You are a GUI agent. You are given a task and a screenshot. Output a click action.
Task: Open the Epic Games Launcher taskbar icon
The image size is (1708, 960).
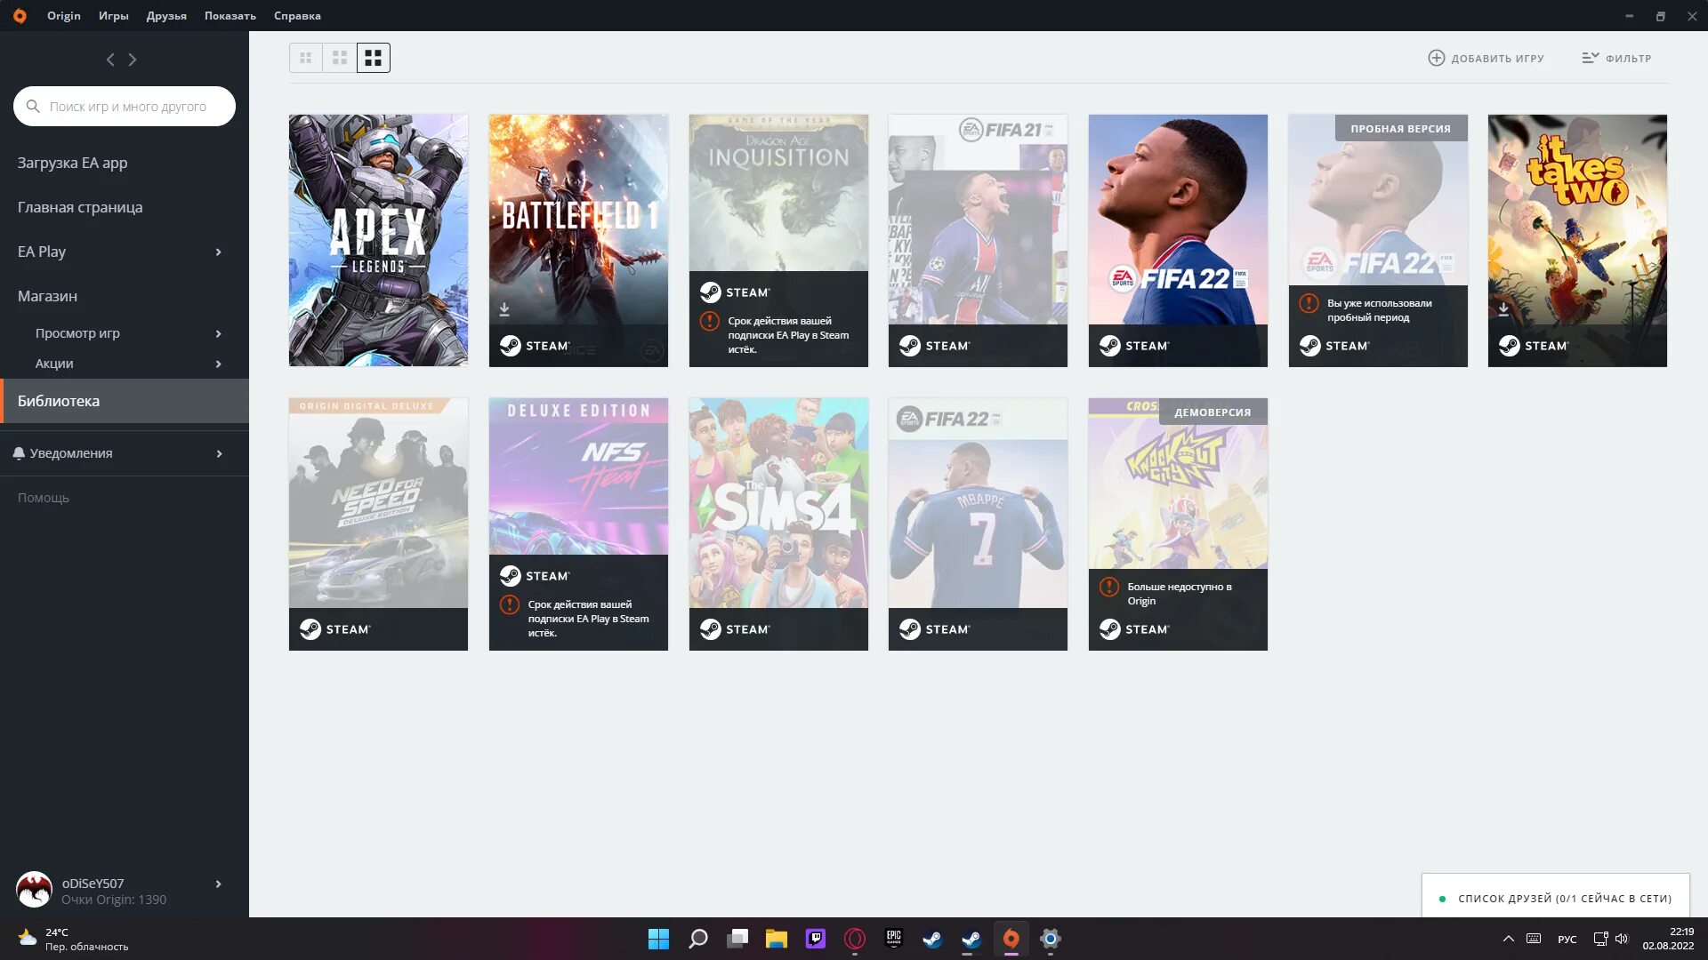coord(893,939)
